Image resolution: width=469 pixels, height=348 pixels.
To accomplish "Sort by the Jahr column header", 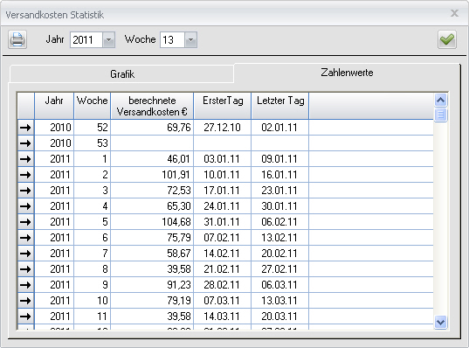I will [x=54, y=106].
